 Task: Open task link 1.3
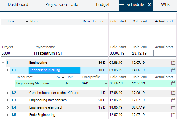tap(14, 100)
